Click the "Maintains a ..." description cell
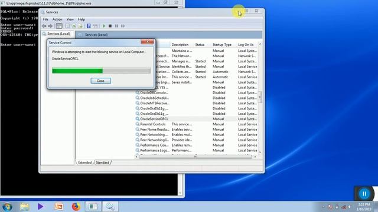378x212 pixels. coord(182,51)
